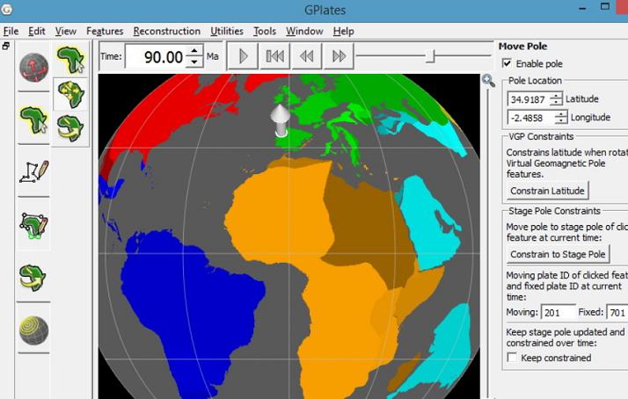Click the GPlates app icon in title bar
The image size is (628, 399).
point(6,9)
